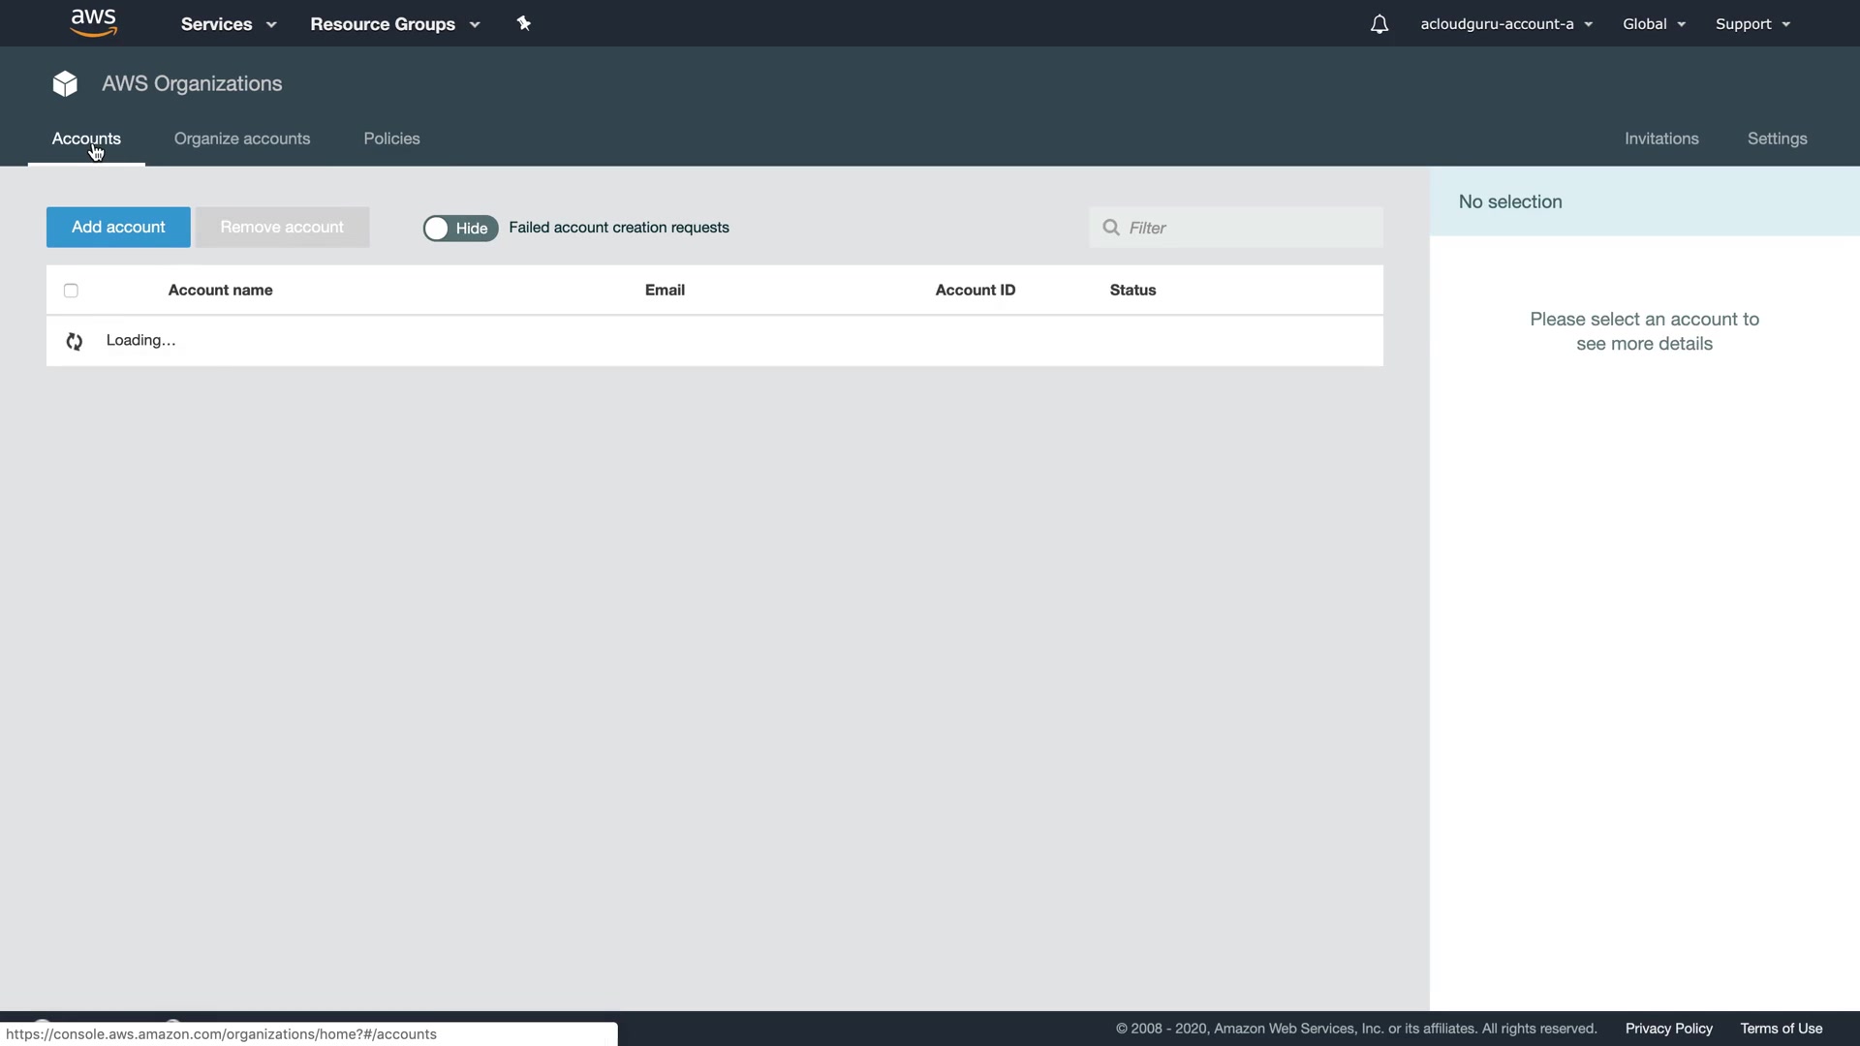Check the select-all accounts checkbox
1860x1046 pixels.
point(71,291)
